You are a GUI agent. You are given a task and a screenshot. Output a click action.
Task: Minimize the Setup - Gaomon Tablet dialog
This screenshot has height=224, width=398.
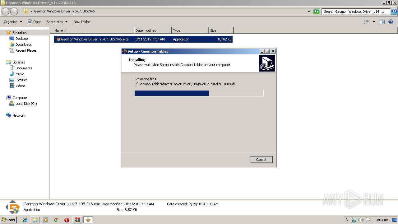click(262, 51)
